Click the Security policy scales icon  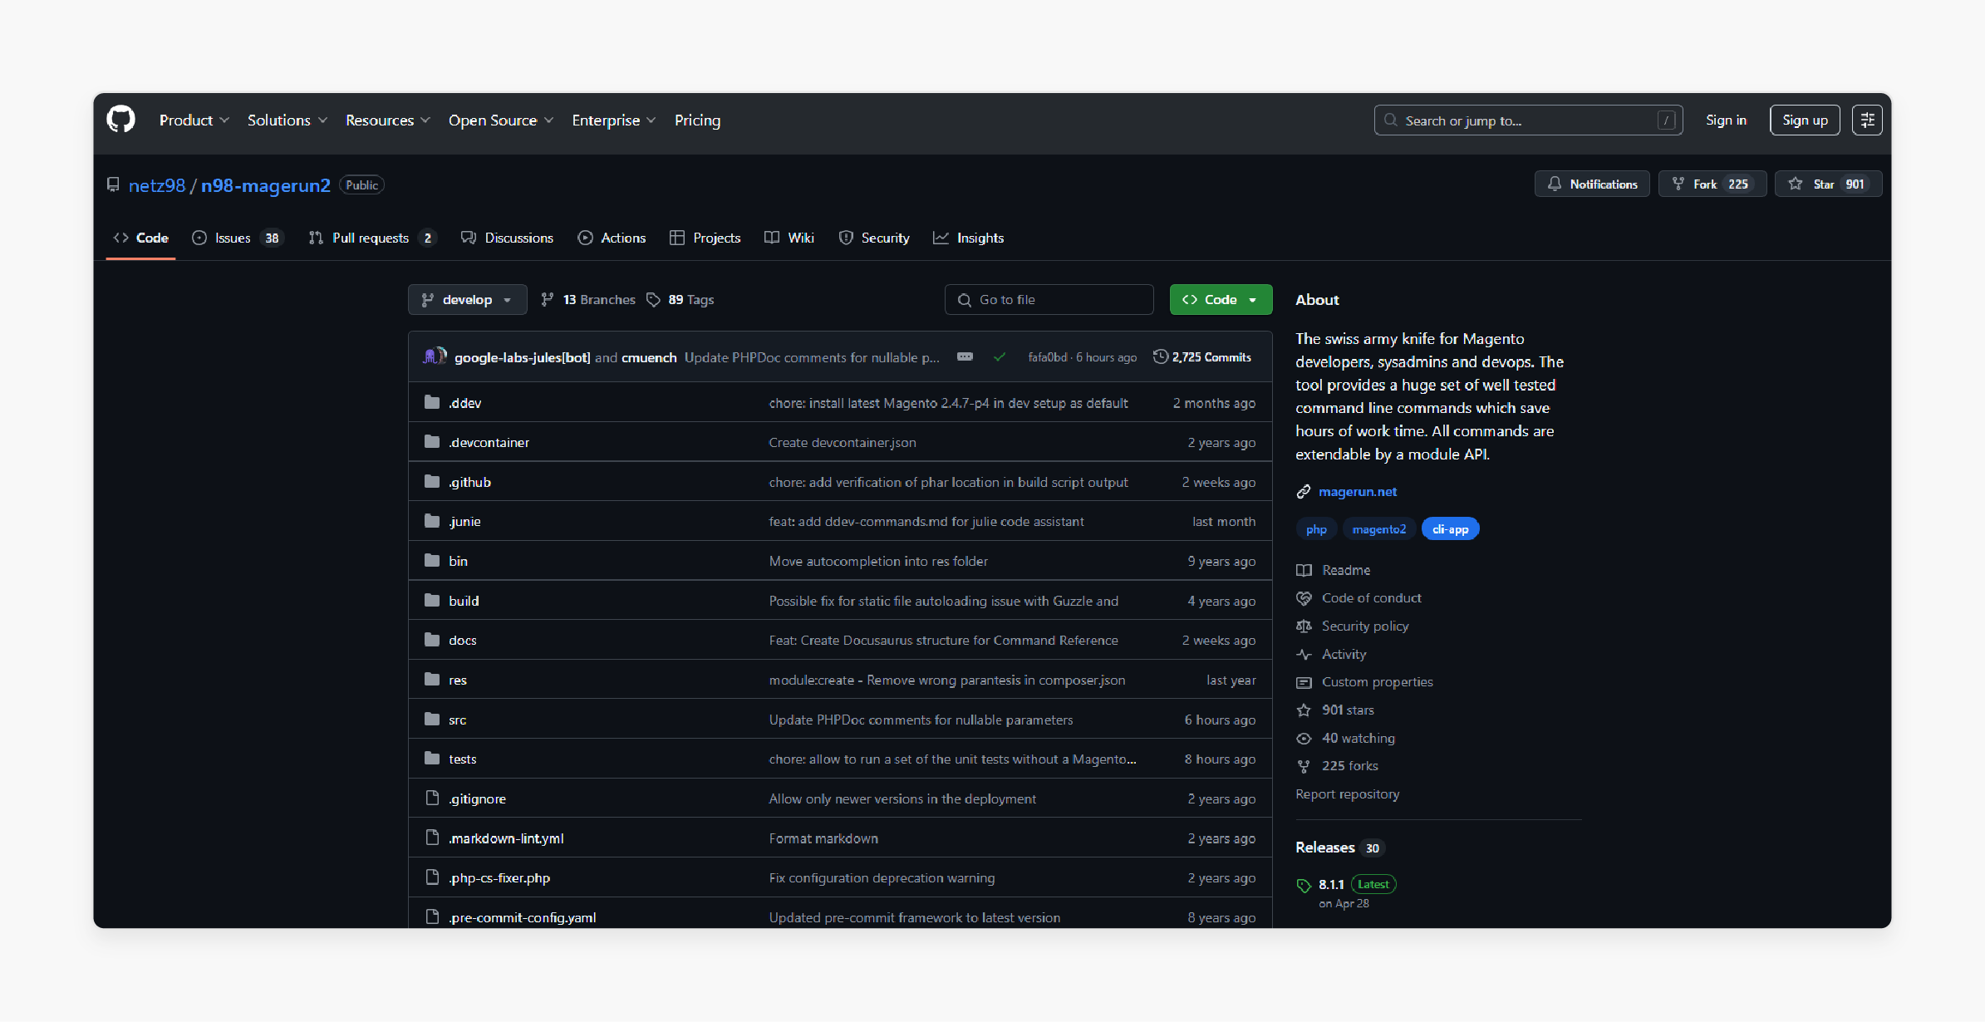coord(1304,626)
